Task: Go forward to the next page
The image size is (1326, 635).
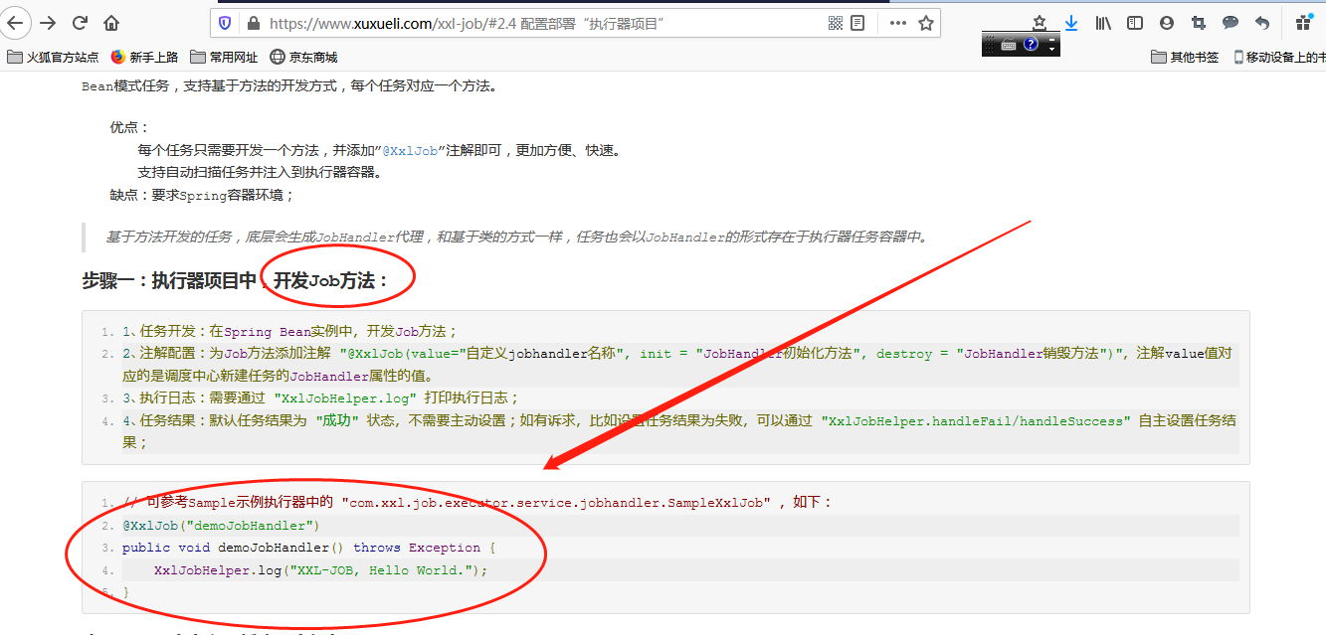Action: pos(48,22)
